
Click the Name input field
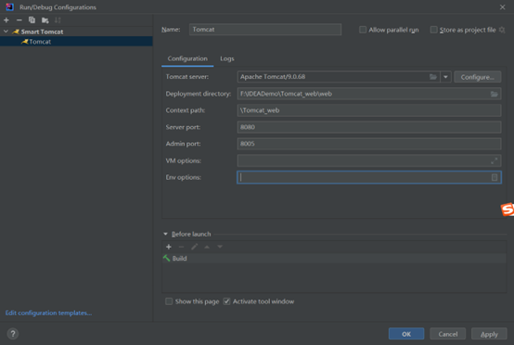(265, 30)
